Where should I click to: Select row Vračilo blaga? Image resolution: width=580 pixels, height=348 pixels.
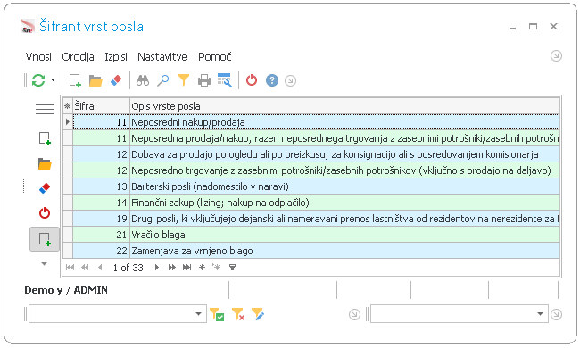(316, 235)
